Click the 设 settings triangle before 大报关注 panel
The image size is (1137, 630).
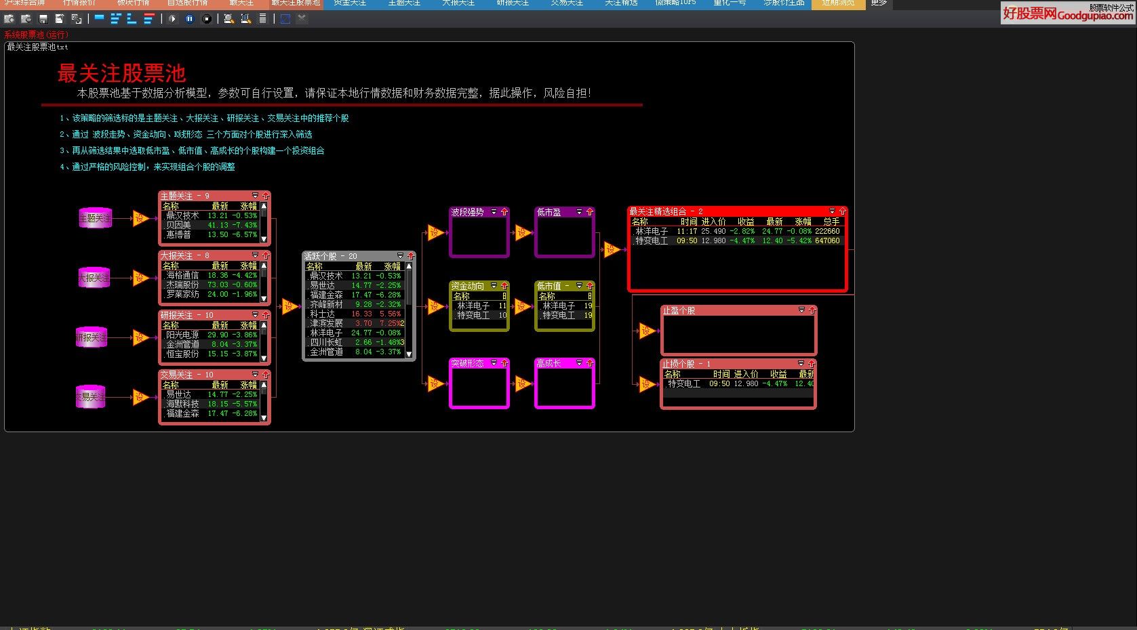pos(140,278)
